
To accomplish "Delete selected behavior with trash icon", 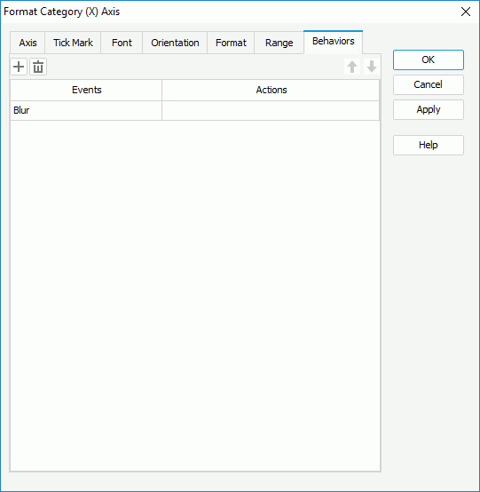I will (x=38, y=67).
